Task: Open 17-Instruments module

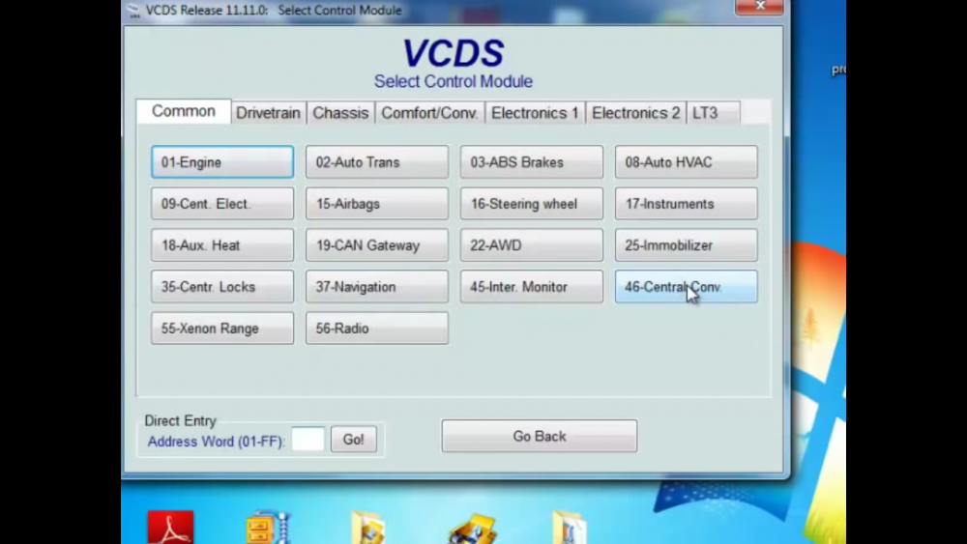Action: (x=686, y=204)
